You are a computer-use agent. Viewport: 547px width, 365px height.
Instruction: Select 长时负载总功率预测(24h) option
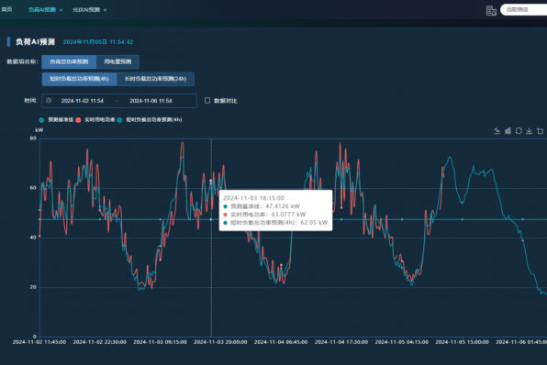(x=156, y=79)
